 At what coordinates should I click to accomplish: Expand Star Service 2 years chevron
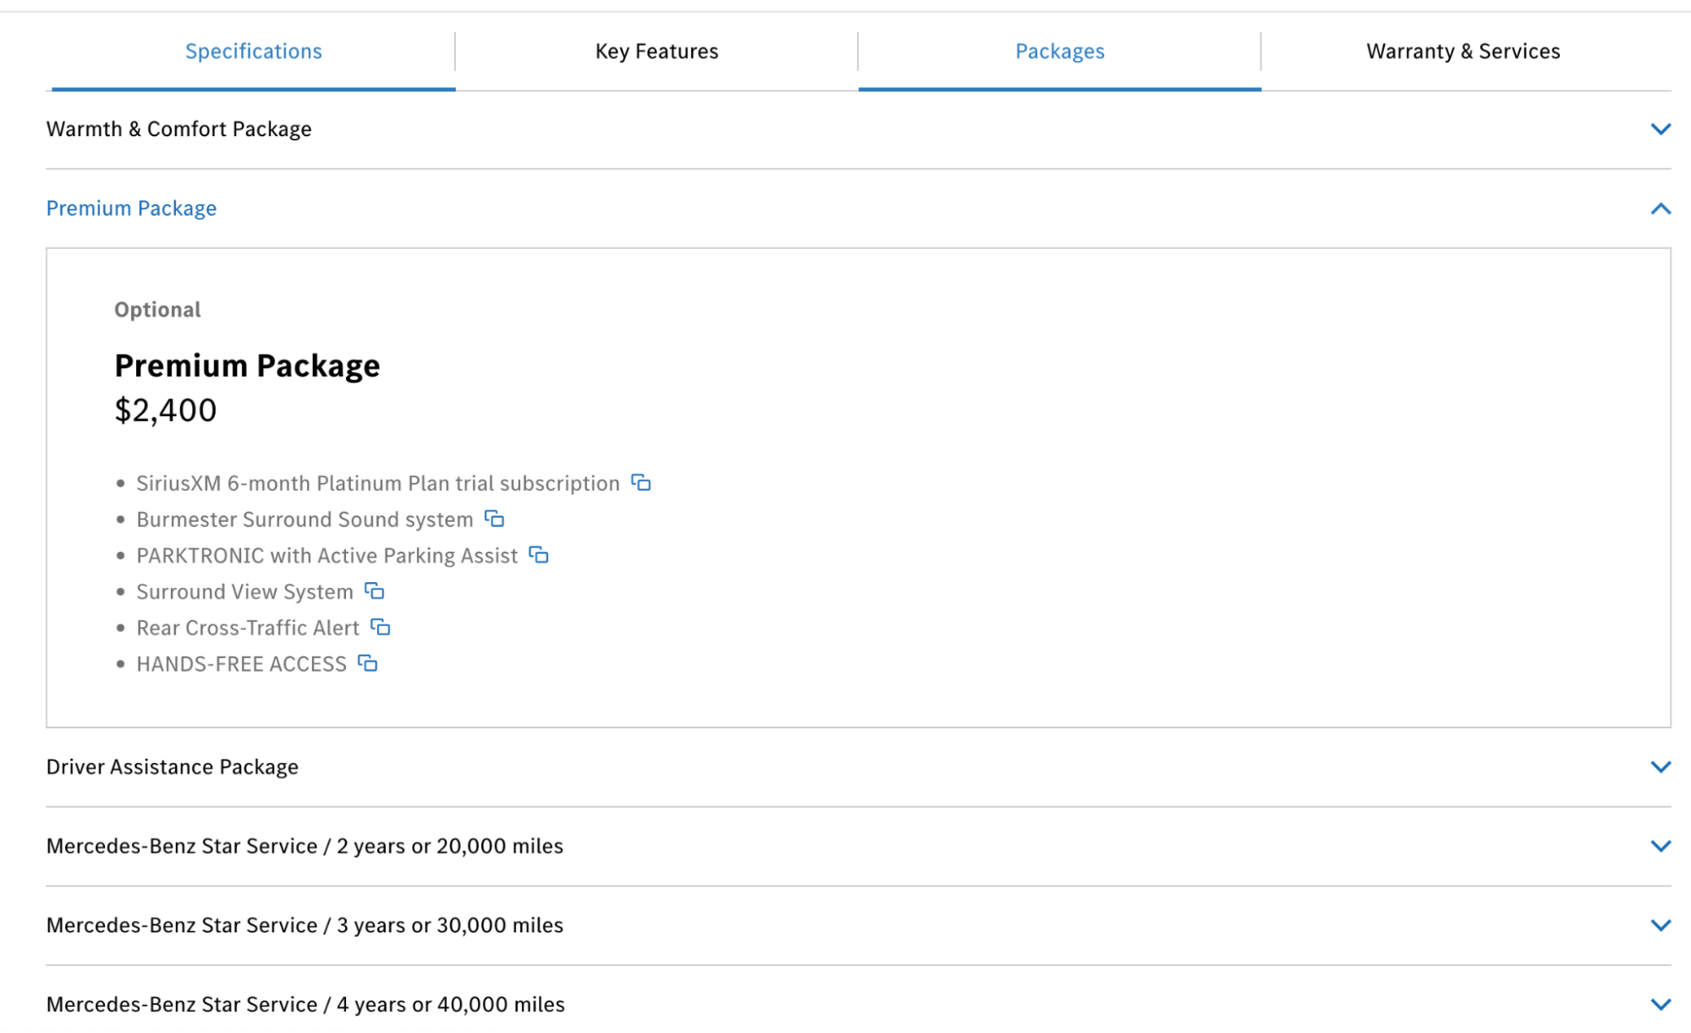pyautogui.click(x=1660, y=846)
